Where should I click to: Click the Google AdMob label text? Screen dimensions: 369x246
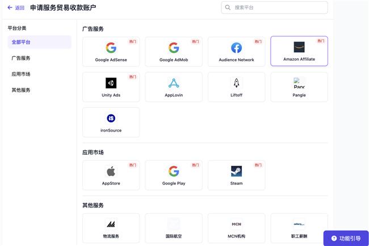[x=174, y=60]
